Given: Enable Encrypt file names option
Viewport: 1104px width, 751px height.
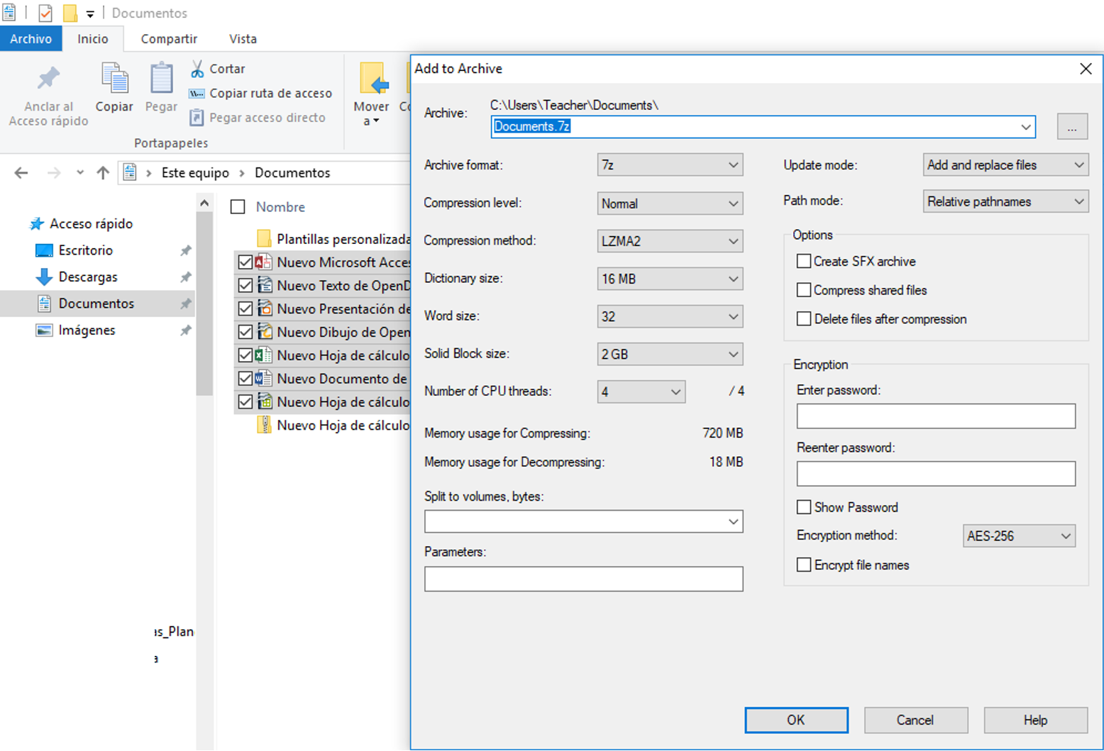Looking at the screenshot, I should 804,564.
